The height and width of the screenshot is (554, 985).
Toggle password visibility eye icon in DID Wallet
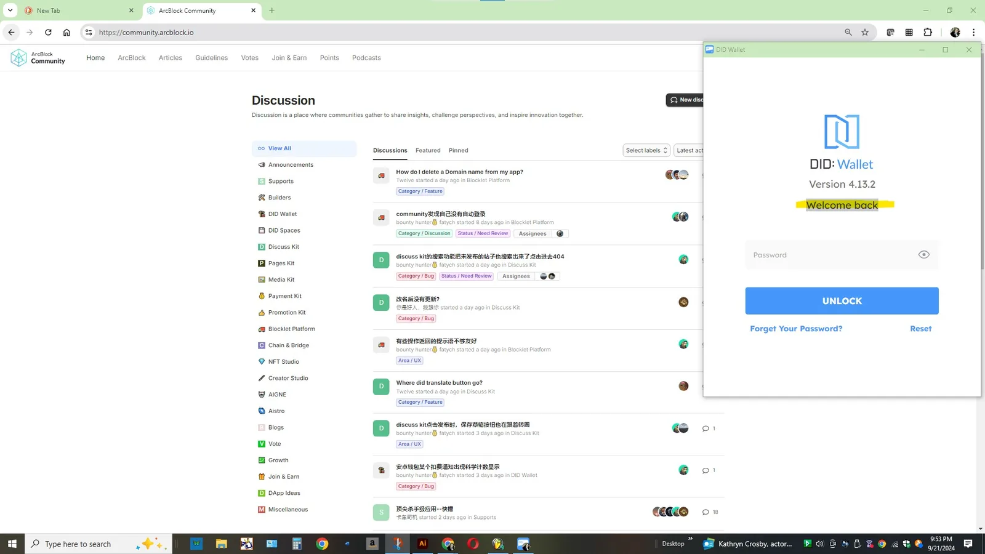(923, 255)
